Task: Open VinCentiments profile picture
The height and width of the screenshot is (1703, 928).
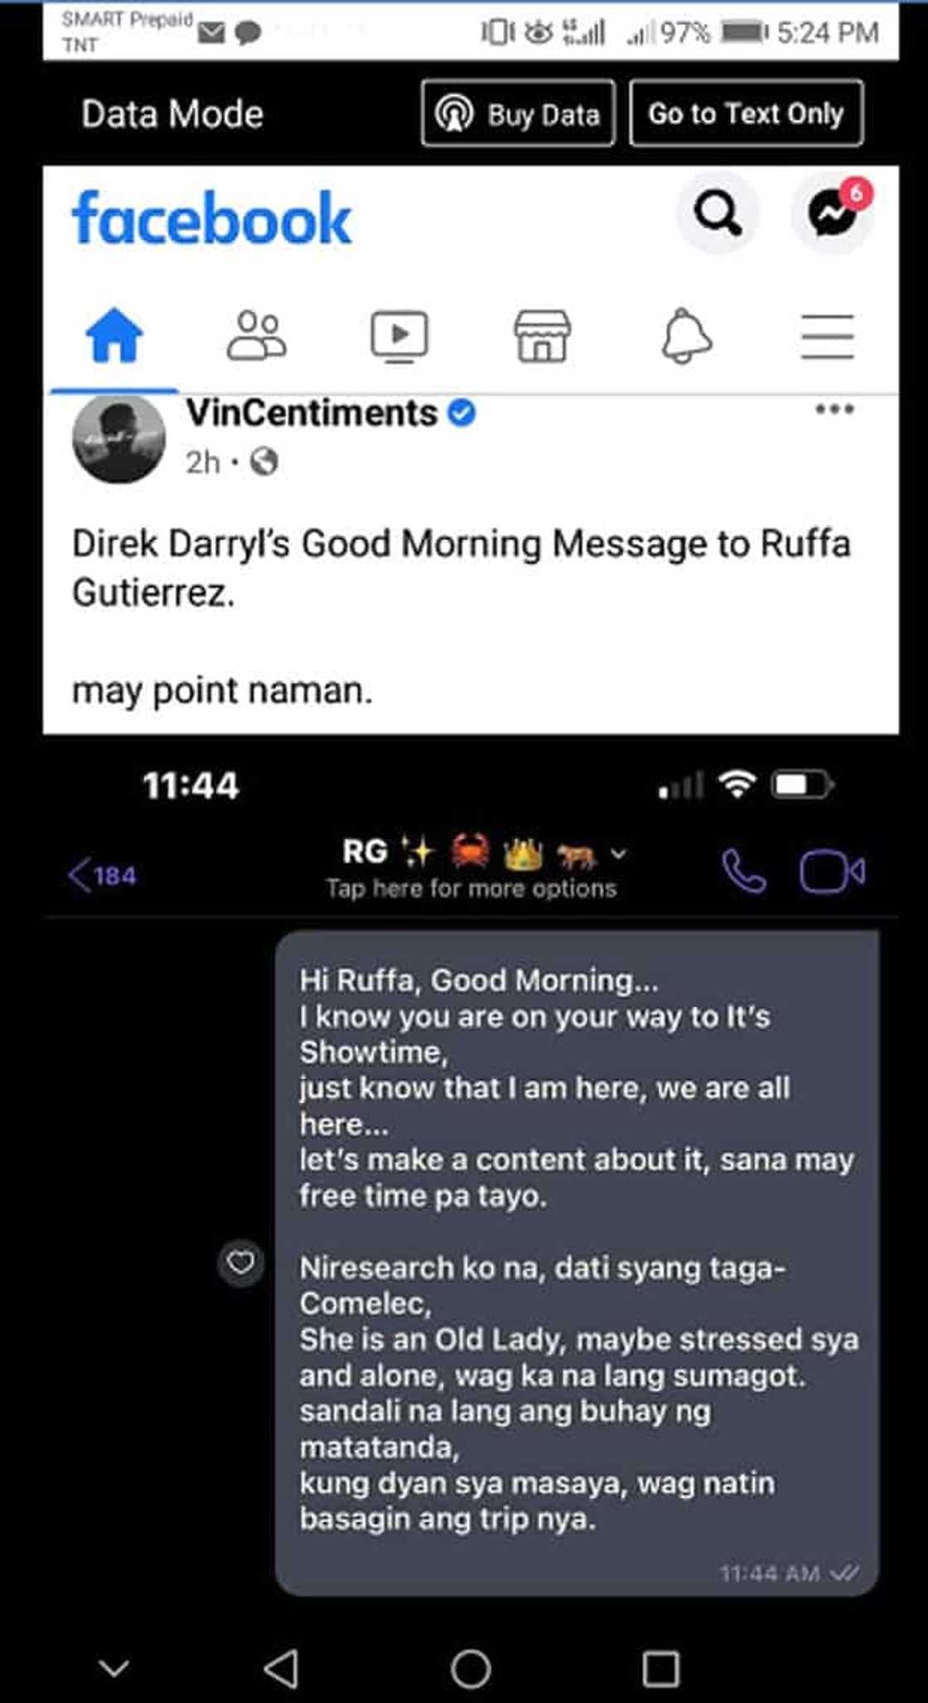Action: [x=119, y=439]
